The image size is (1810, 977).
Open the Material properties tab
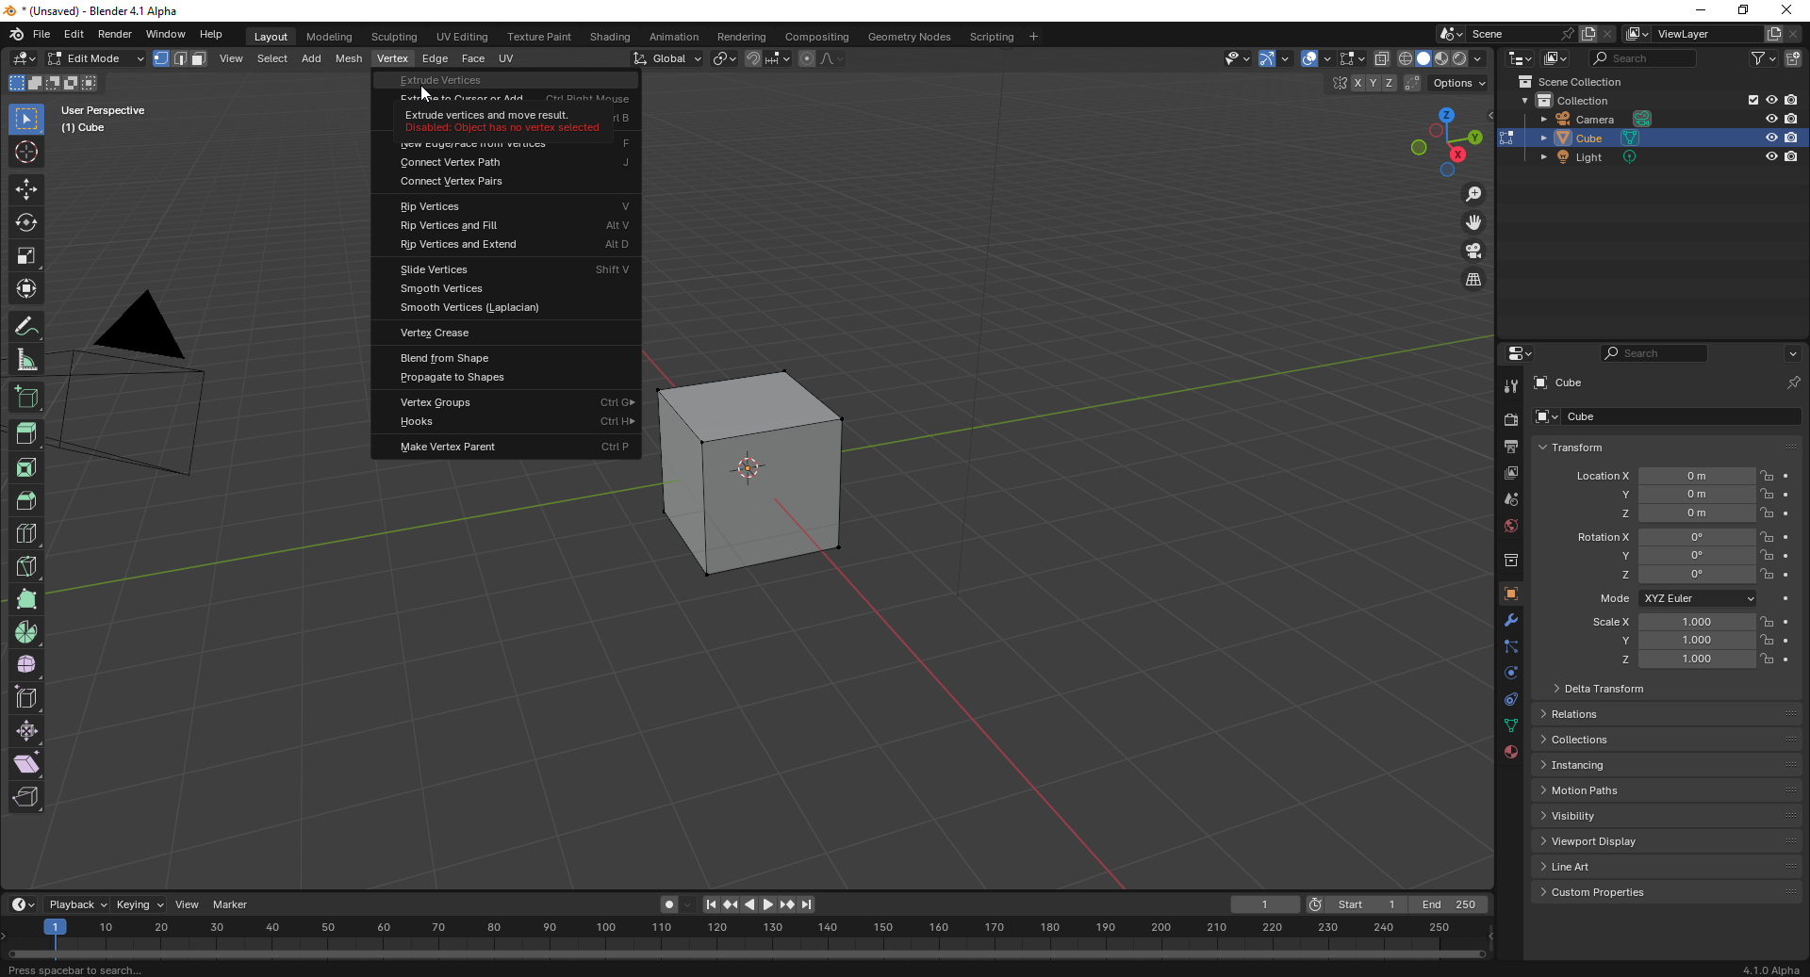(1511, 752)
